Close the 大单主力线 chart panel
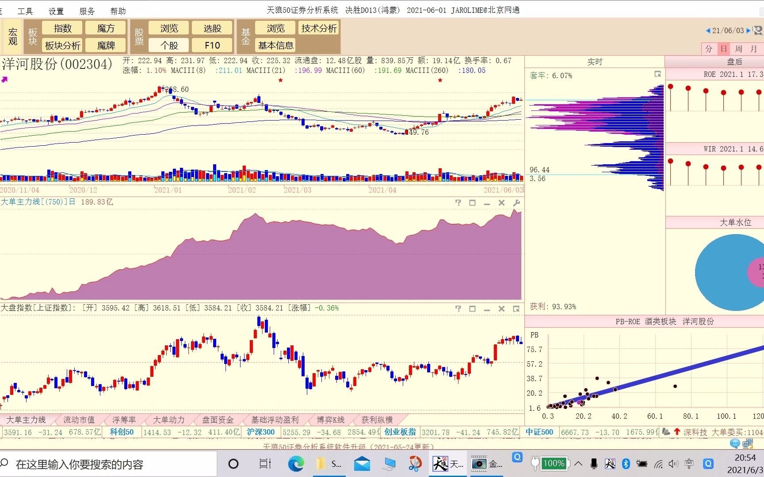 click(501, 203)
